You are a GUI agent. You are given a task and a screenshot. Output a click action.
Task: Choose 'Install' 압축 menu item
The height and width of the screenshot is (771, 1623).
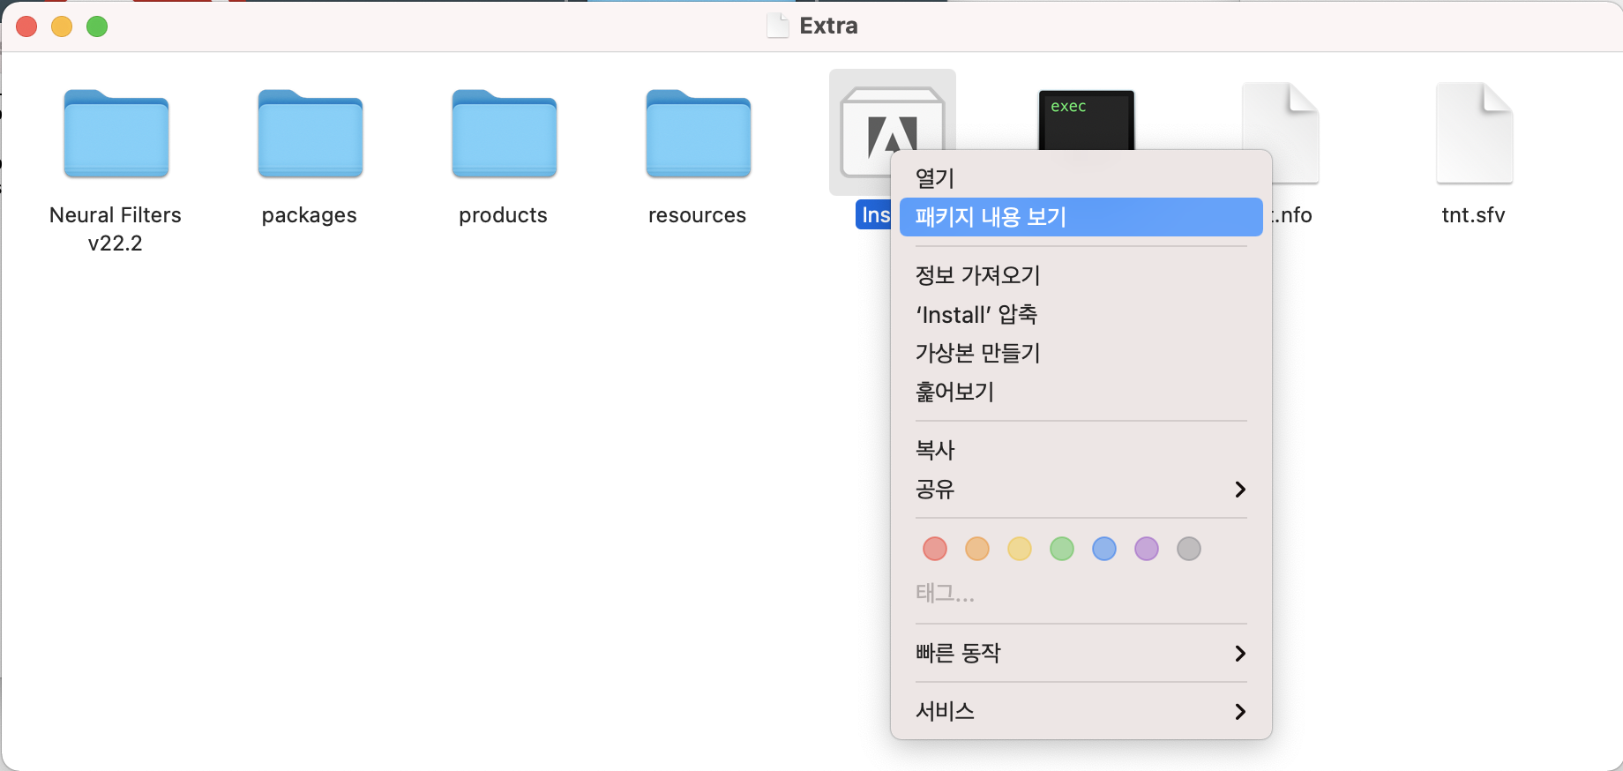(x=1081, y=314)
